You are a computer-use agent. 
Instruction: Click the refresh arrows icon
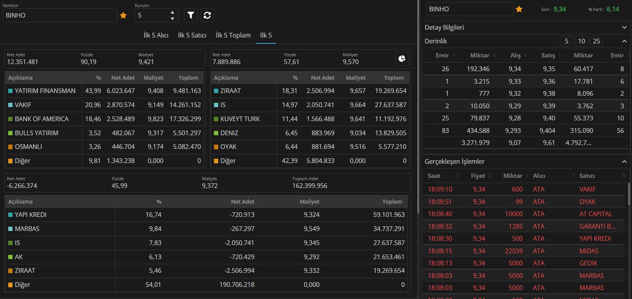pyautogui.click(x=207, y=15)
